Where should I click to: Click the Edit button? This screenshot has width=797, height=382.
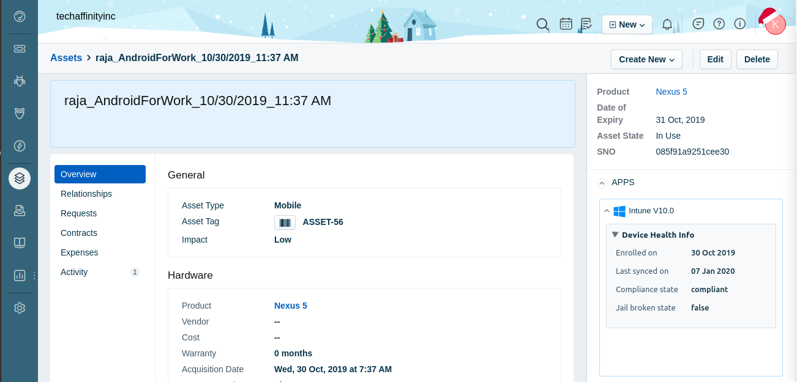click(x=715, y=59)
